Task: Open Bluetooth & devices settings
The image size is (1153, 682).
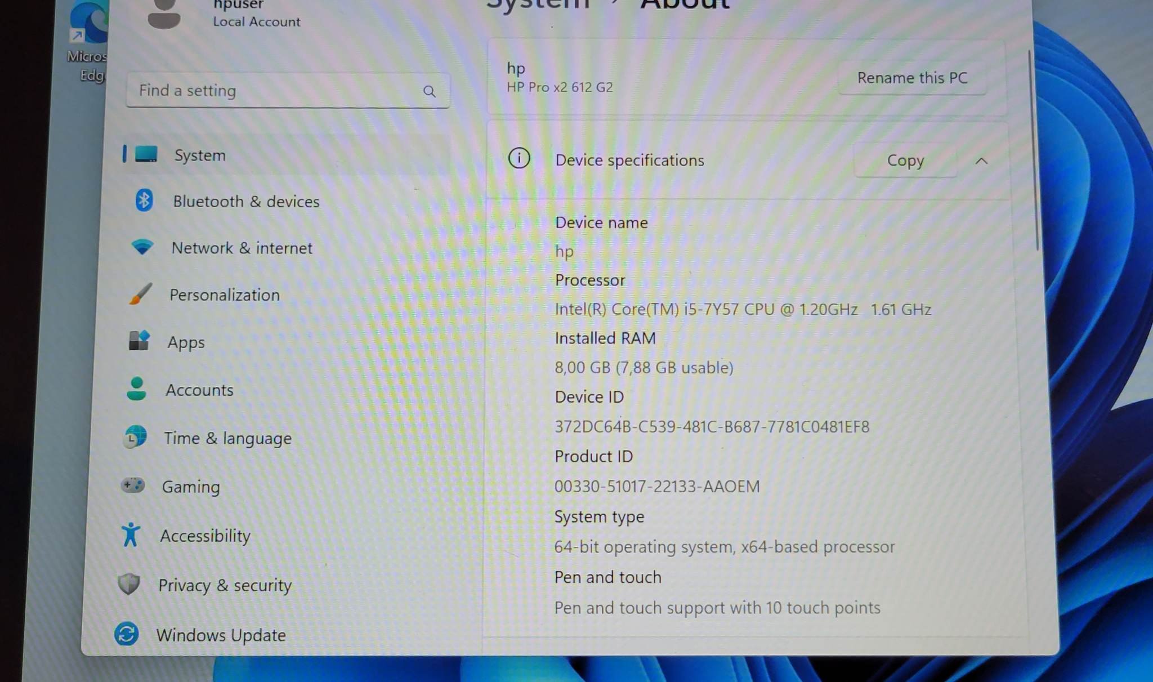Action: (x=246, y=202)
